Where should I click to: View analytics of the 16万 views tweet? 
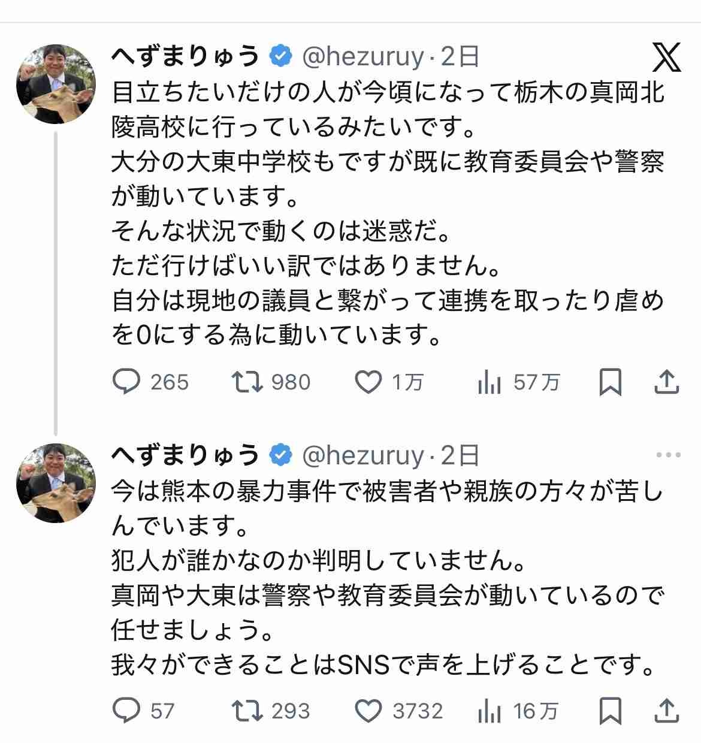(489, 711)
